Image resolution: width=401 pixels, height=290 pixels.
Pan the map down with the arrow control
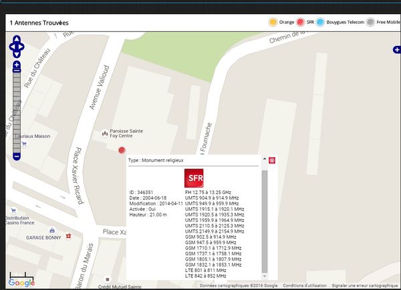coord(17,55)
